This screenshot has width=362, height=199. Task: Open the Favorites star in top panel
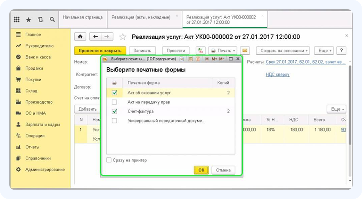point(28,20)
